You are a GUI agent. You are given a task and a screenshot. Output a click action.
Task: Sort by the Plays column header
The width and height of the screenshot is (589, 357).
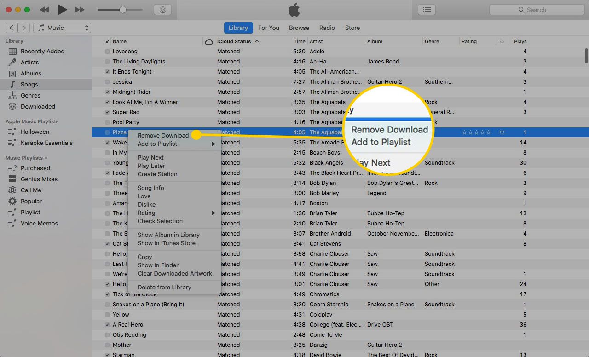(520, 41)
